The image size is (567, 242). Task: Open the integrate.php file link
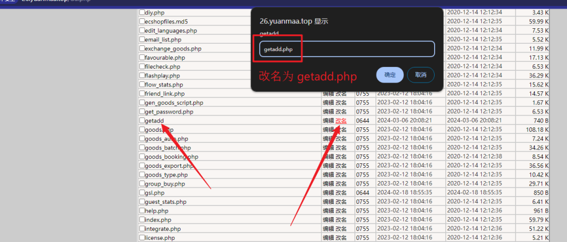163,229
